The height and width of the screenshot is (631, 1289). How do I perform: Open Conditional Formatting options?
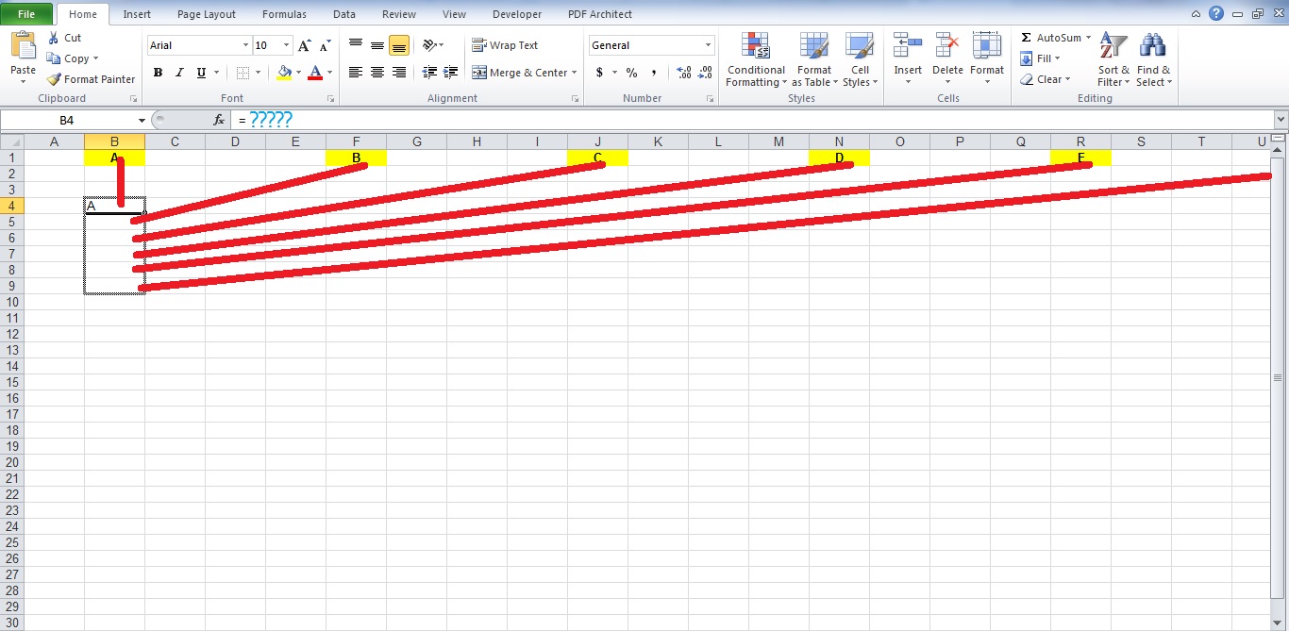coord(755,58)
